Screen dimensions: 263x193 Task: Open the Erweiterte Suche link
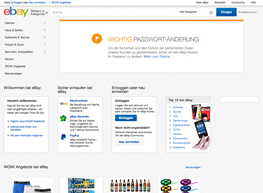tap(248, 12)
